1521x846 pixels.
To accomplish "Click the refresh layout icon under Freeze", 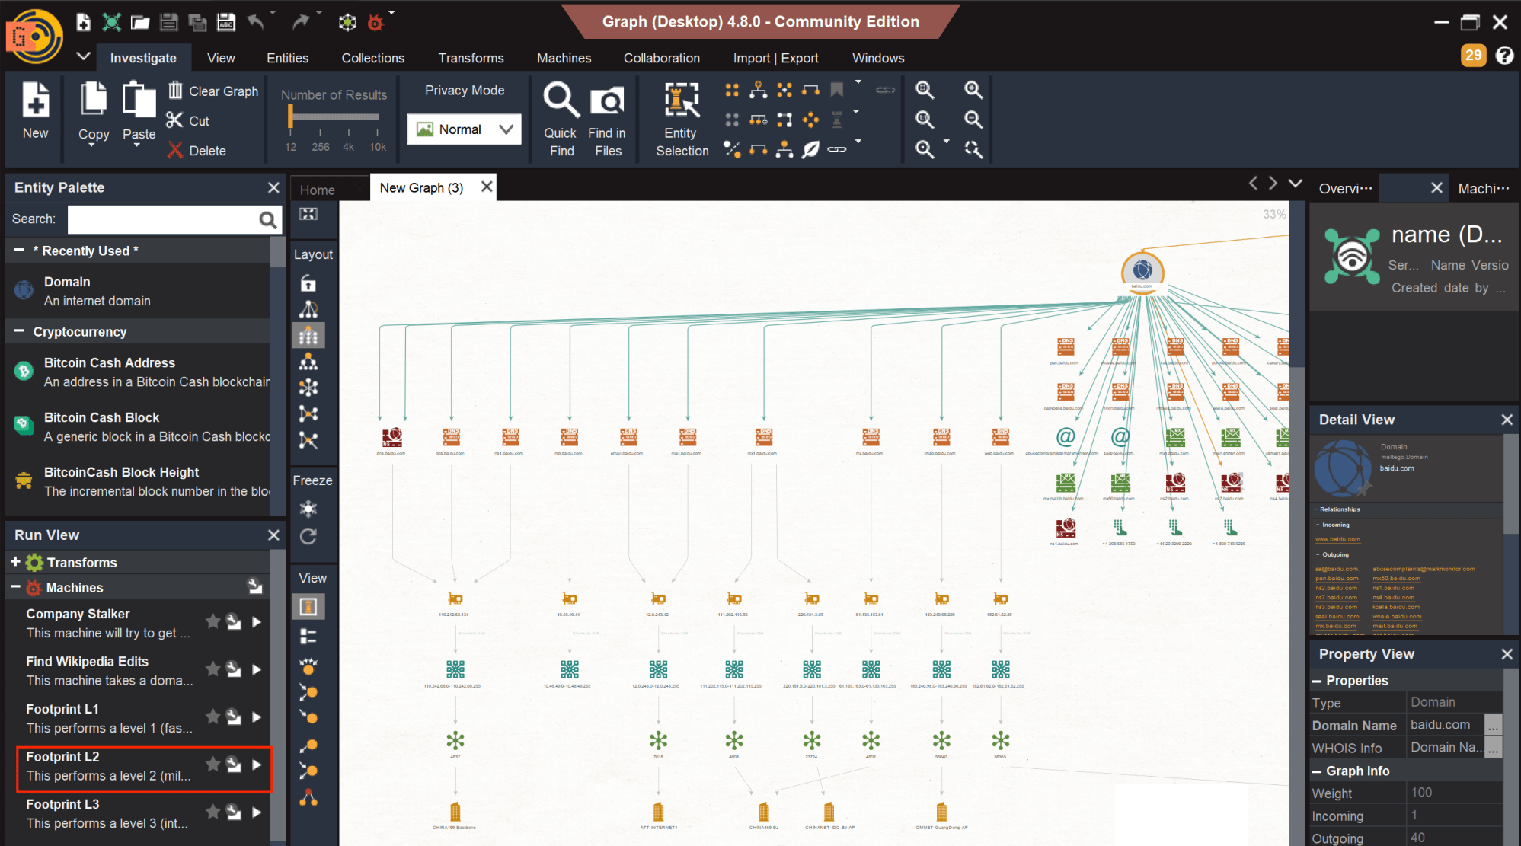I will pos(308,537).
